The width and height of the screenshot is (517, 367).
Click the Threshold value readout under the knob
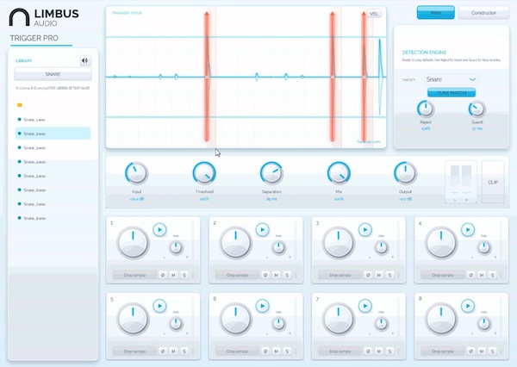(x=204, y=199)
